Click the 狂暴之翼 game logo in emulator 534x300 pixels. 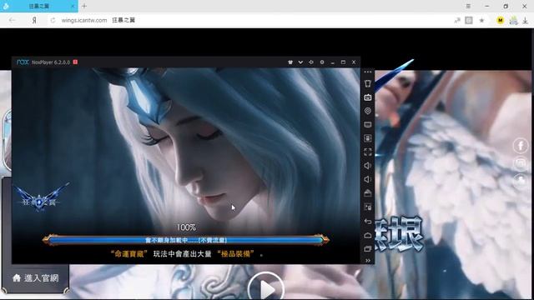[x=40, y=199]
